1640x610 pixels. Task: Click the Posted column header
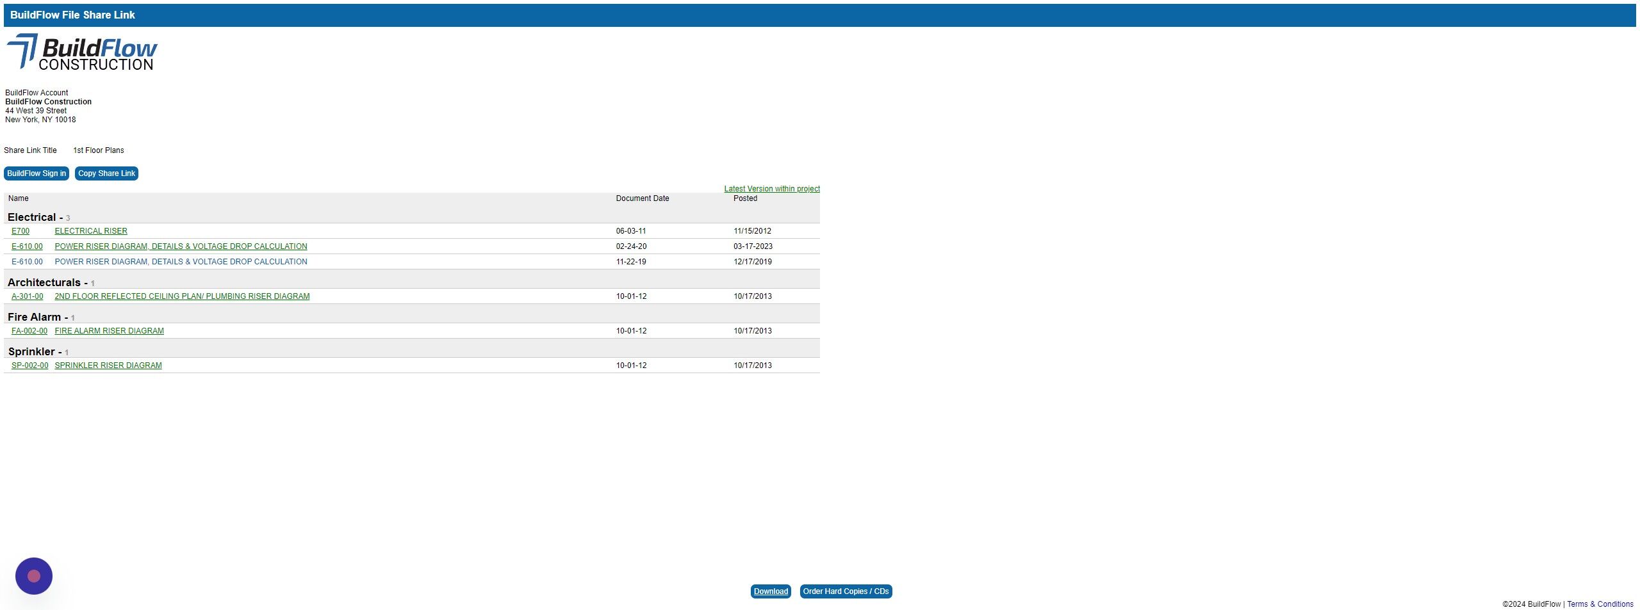click(745, 198)
